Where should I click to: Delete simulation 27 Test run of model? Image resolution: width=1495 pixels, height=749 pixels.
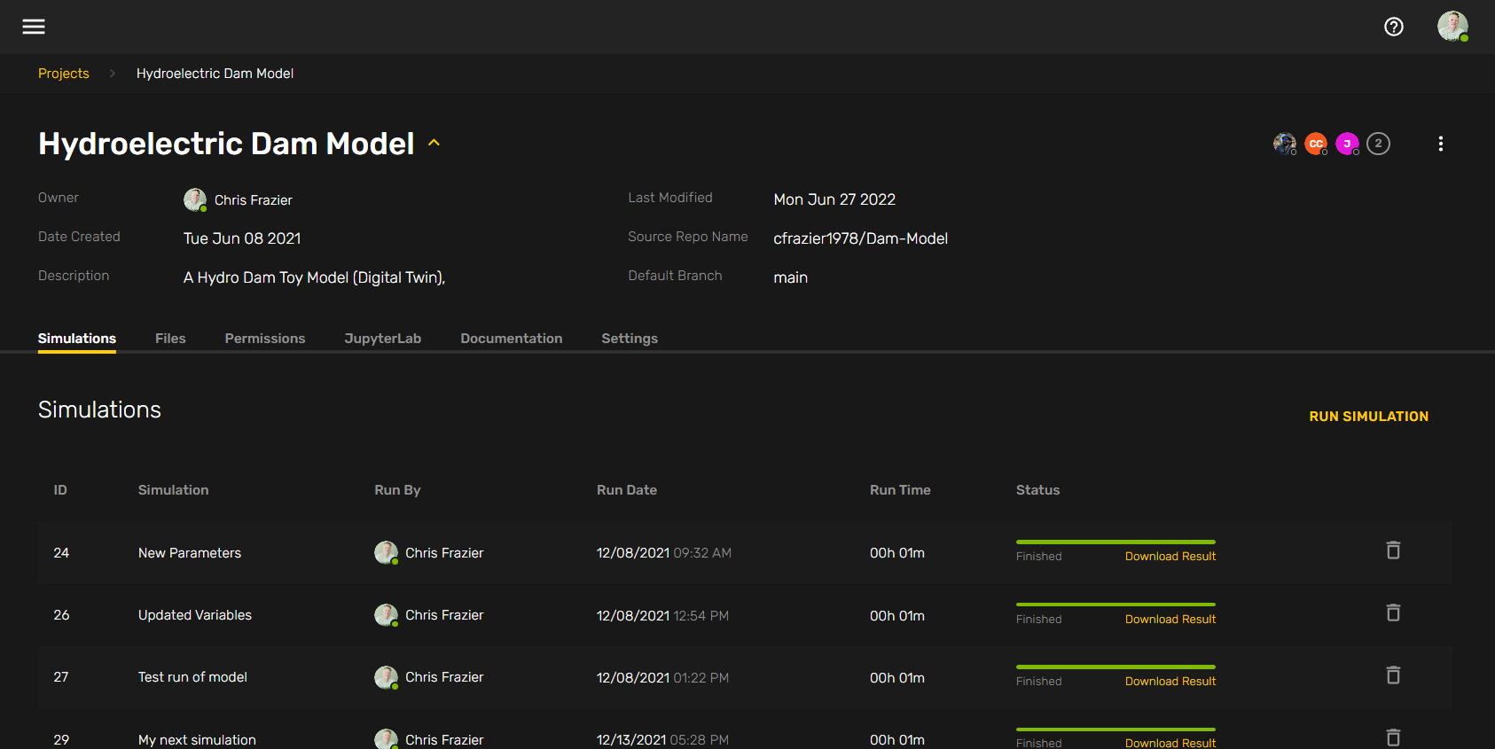click(1393, 675)
